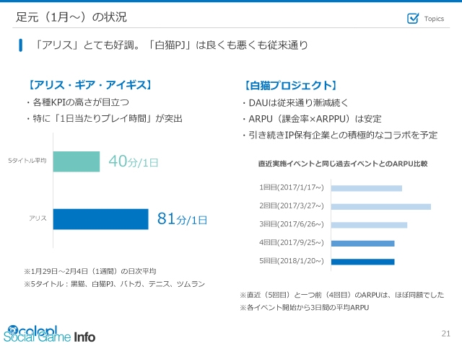Click the "Topics" label
462x346 pixels.
(x=434, y=19)
